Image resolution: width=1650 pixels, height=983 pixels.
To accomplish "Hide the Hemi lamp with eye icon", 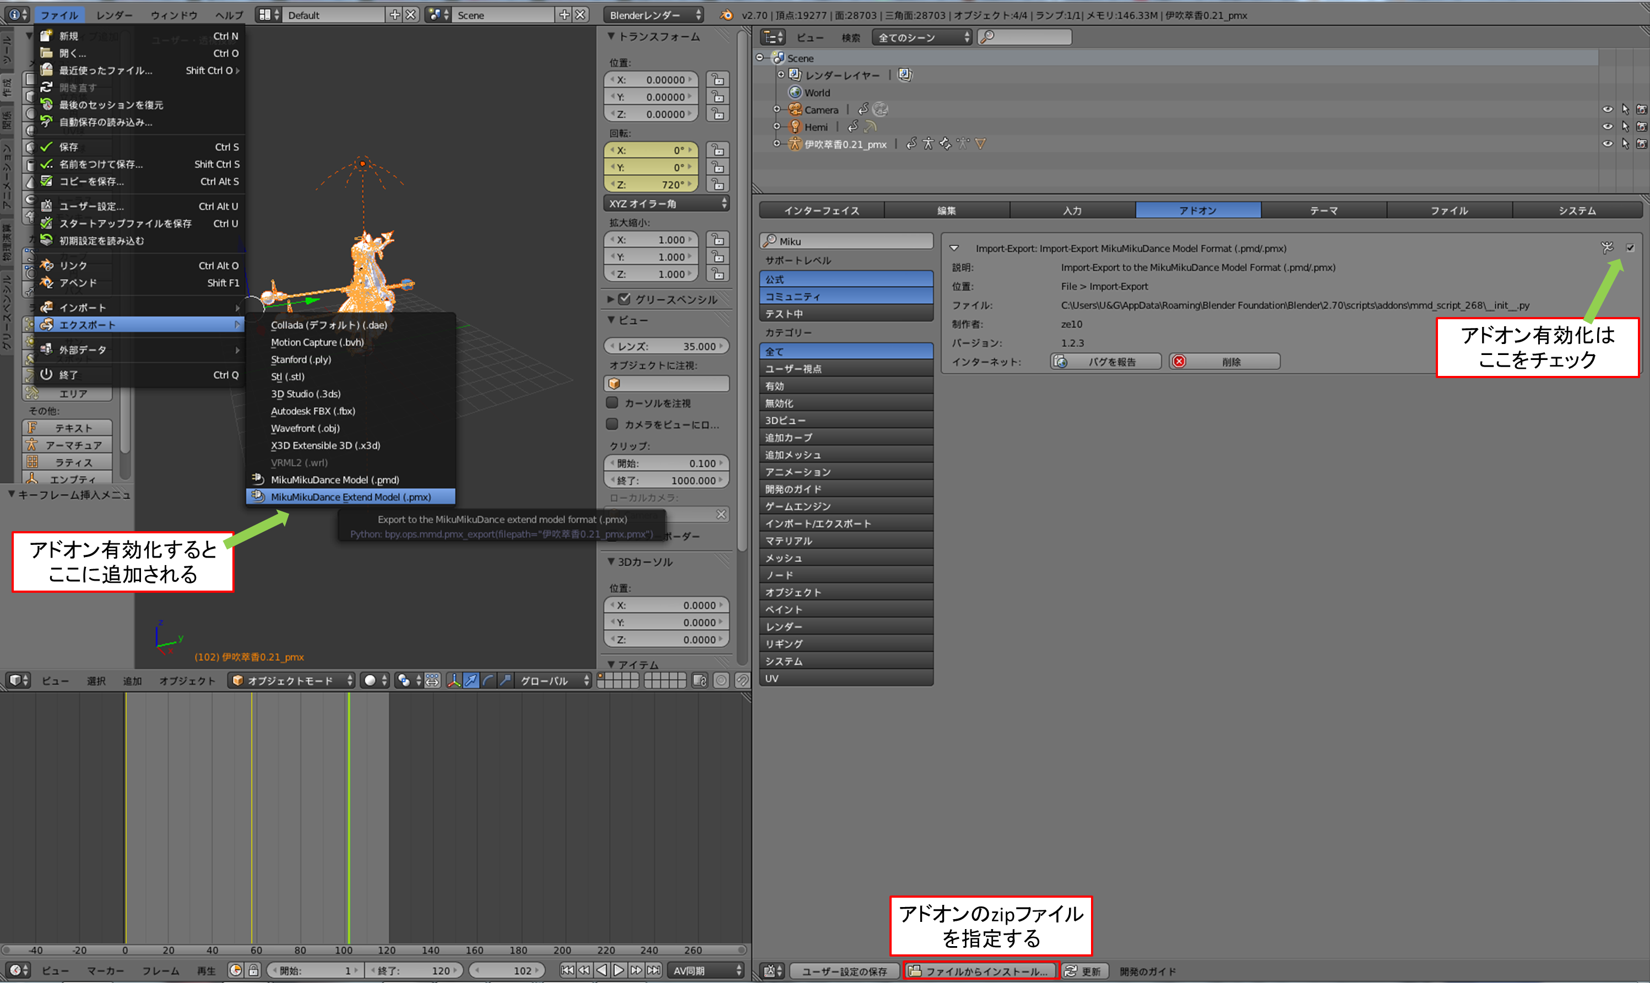I will tap(1607, 127).
